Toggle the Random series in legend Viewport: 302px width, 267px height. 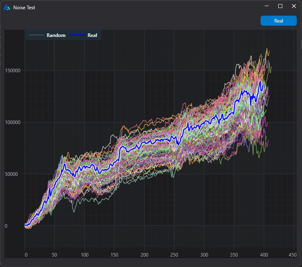[56, 35]
